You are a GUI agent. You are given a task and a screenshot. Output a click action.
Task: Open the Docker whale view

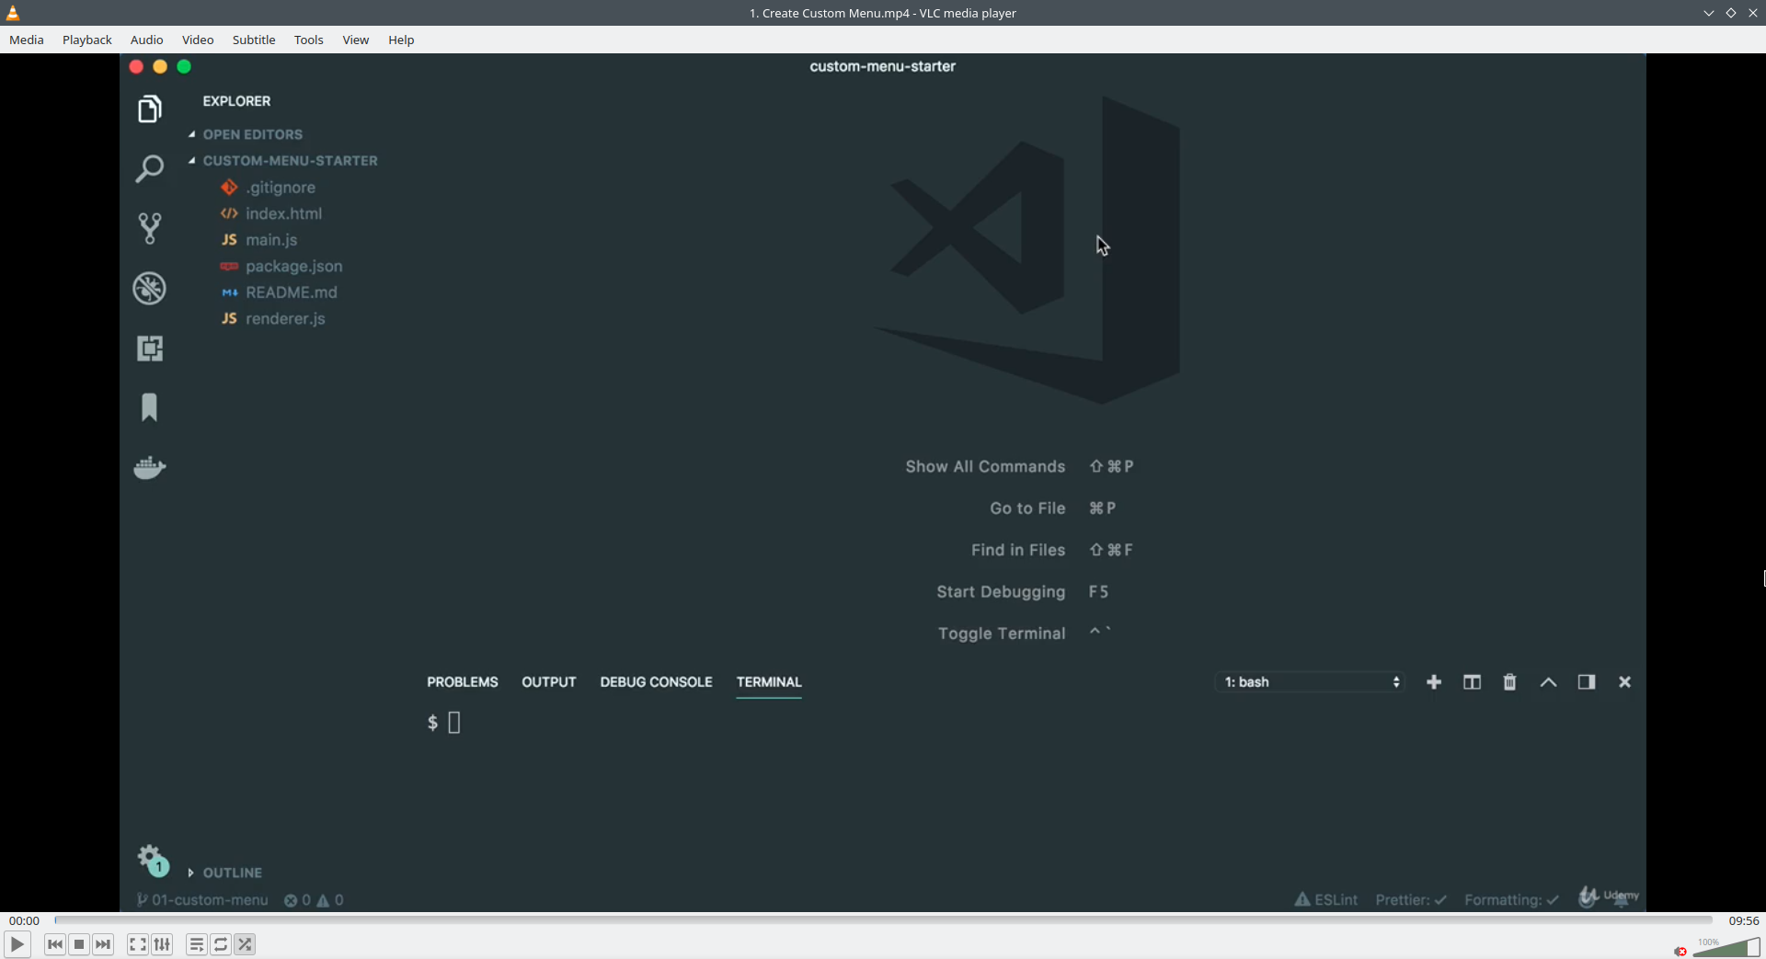point(149,467)
